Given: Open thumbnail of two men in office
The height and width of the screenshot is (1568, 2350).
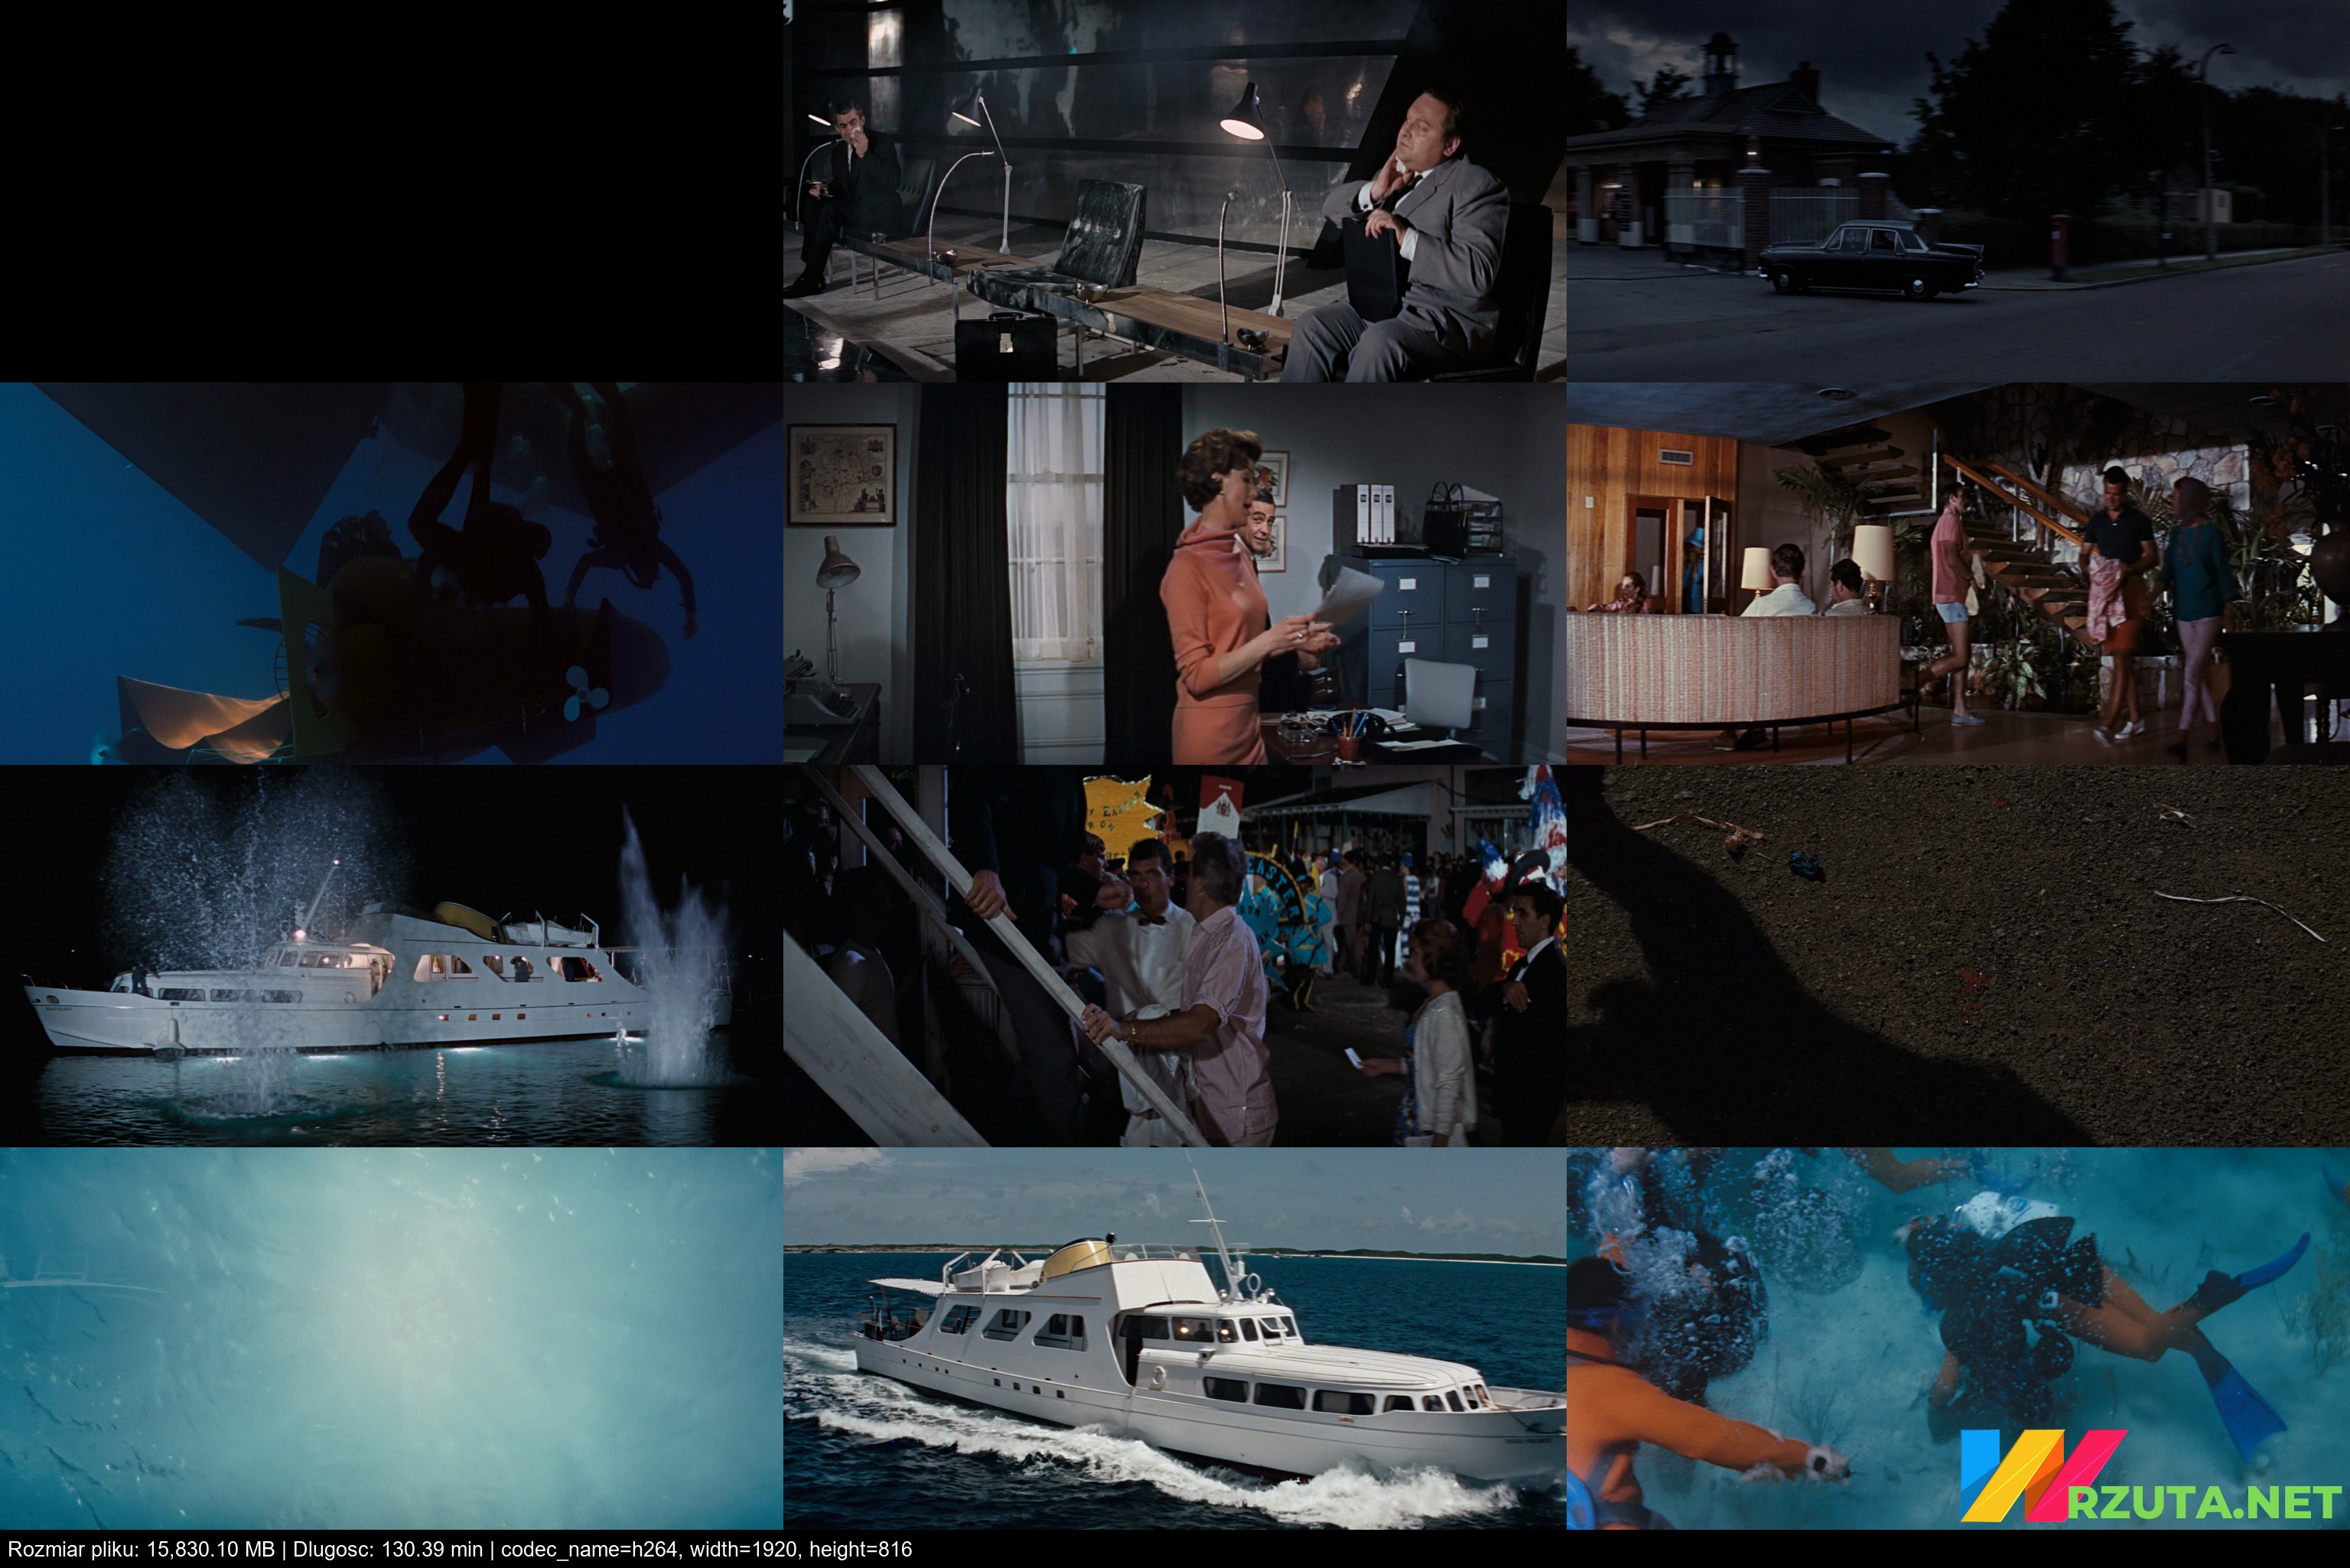Looking at the screenshot, I should (1174, 190).
